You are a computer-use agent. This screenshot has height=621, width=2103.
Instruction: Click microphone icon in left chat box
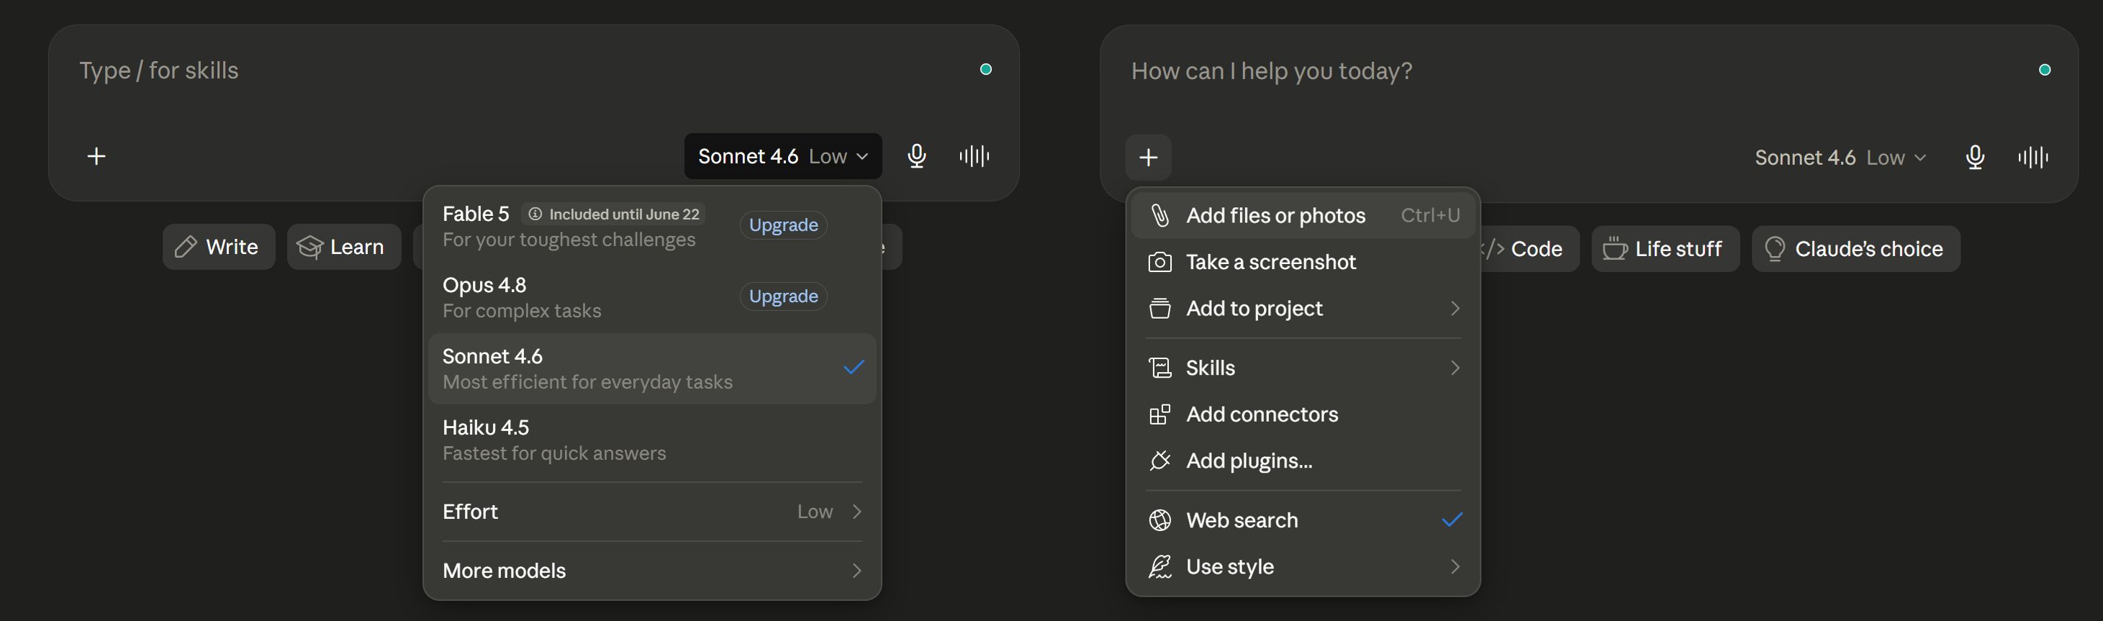tap(916, 156)
